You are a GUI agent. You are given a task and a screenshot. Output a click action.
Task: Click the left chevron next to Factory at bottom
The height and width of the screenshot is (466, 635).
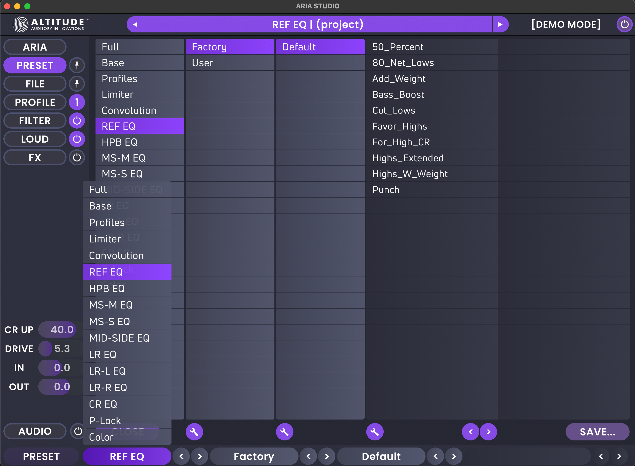[x=308, y=456]
